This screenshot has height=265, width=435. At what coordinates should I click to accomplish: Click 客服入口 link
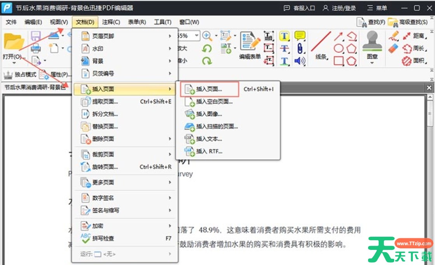tap(299, 8)
